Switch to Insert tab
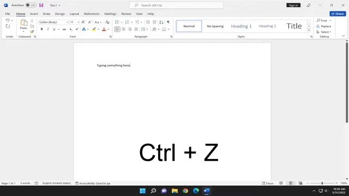Image resolution: width=349 pixels, height=196 pixels. [x=34, y=14]
